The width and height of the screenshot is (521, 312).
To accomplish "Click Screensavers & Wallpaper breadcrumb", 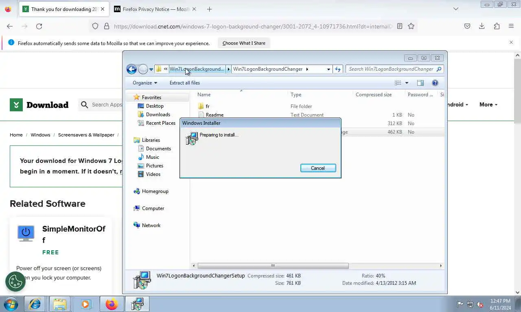I will (86, 135).
